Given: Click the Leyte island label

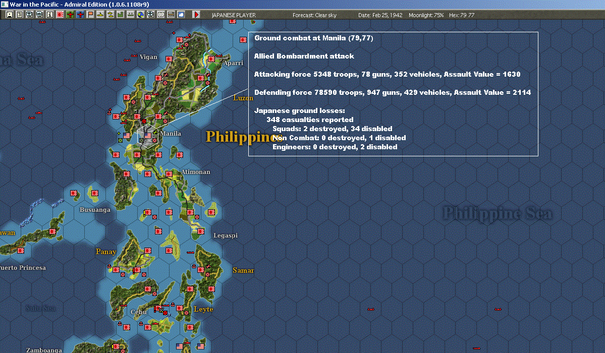Looking at the screenshot, I should coord(203,309).
